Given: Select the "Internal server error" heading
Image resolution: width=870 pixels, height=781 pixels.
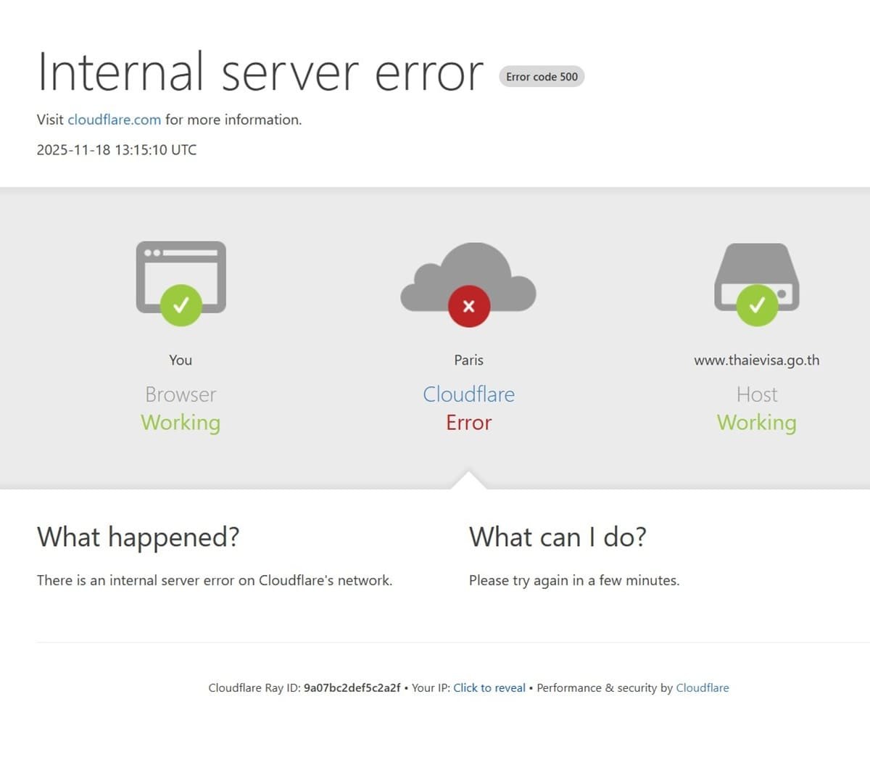Looking at the screenshot, I should coord(260,72).
